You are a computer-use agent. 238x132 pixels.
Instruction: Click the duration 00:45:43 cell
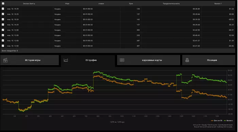(196, 35)
